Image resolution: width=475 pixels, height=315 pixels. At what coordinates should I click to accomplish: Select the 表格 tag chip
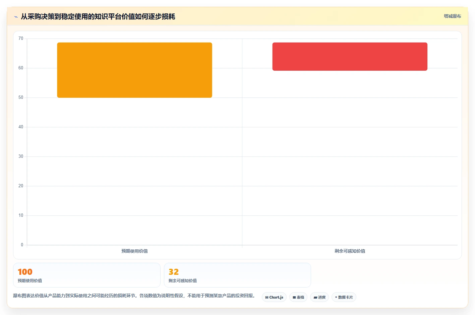(x=298, y=297)
